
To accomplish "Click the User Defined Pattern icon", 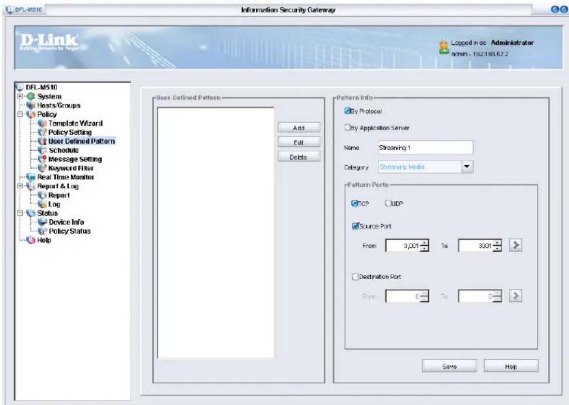I will tap(43, 141).
